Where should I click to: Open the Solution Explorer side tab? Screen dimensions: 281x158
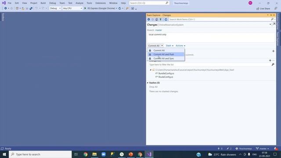point(278,22)
